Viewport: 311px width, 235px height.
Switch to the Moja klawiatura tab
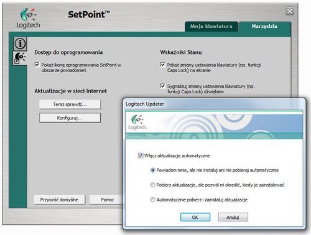(x=211, y=26)
